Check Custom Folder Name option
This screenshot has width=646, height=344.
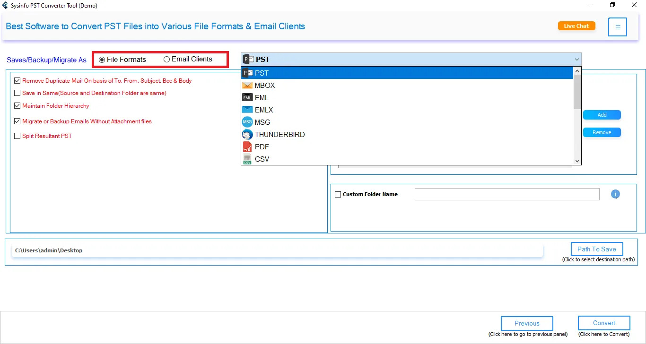pos(338,194)
